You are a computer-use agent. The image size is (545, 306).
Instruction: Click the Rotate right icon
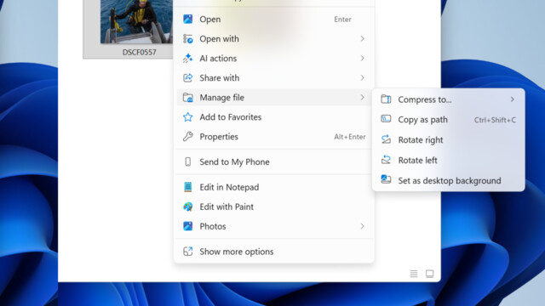click(x=386, y=139)
